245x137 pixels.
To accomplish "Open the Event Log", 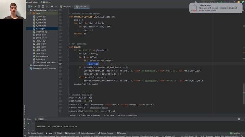I will tap(235, 133).
